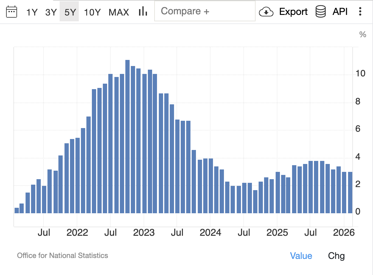Viewport: 373px width, 275px height.
Task: Click the % unit label
Action: click(x=363, y=35)
